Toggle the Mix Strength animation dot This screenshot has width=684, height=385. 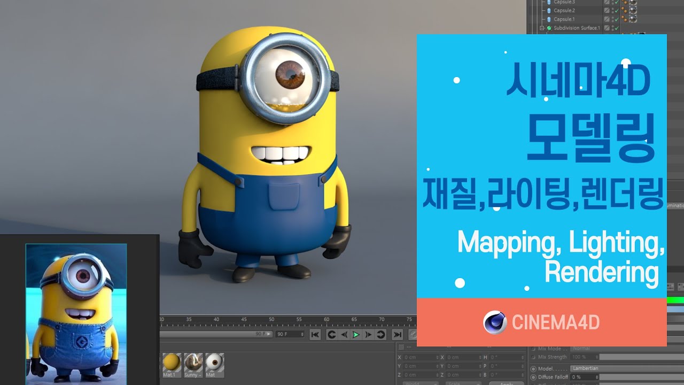pos(533,357)
